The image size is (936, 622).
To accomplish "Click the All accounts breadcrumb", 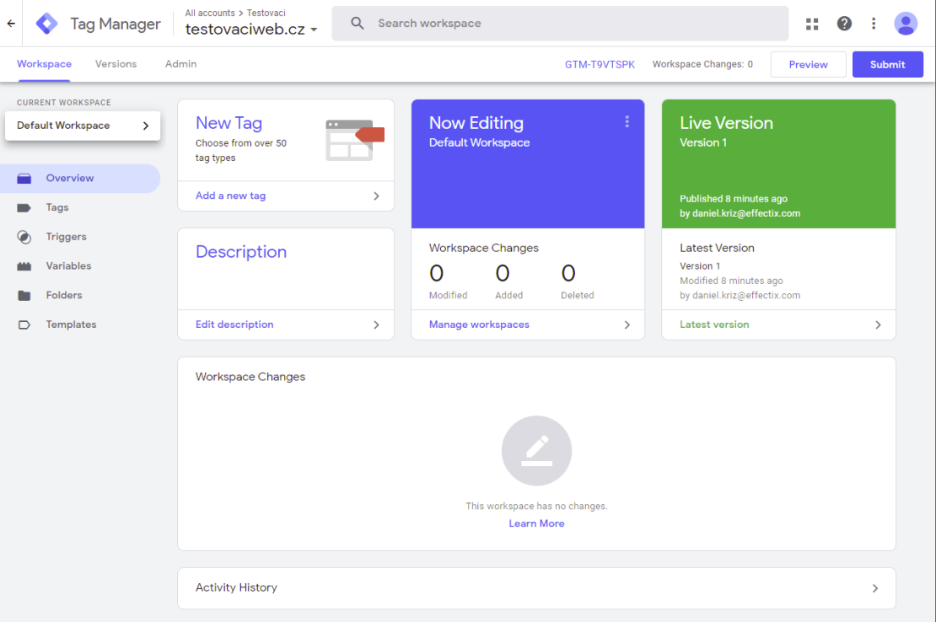I will tap(210, 13).
